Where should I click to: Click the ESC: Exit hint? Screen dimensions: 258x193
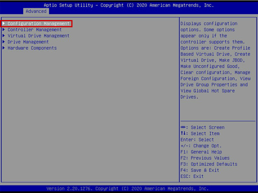[x=192, y=176]
